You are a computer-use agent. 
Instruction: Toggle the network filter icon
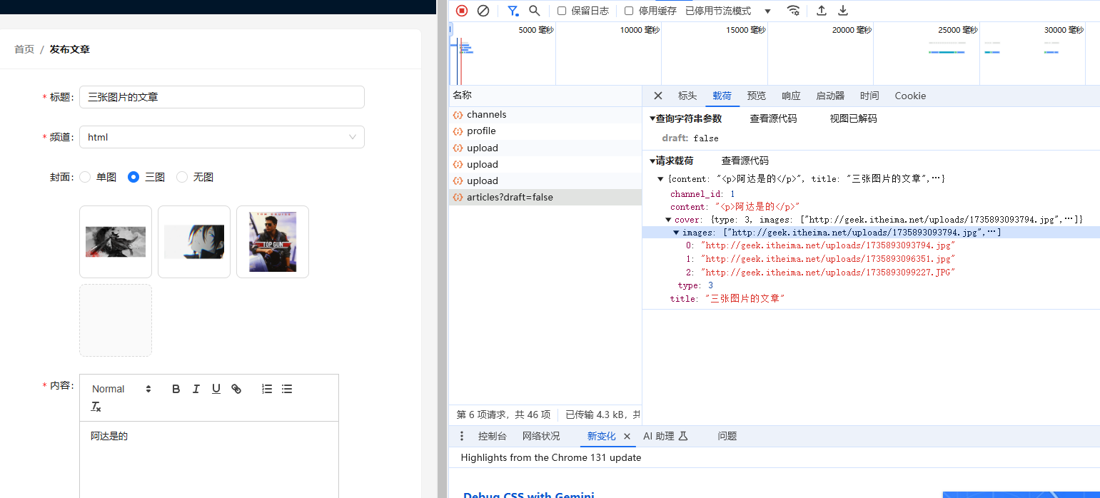coord(513,11)
